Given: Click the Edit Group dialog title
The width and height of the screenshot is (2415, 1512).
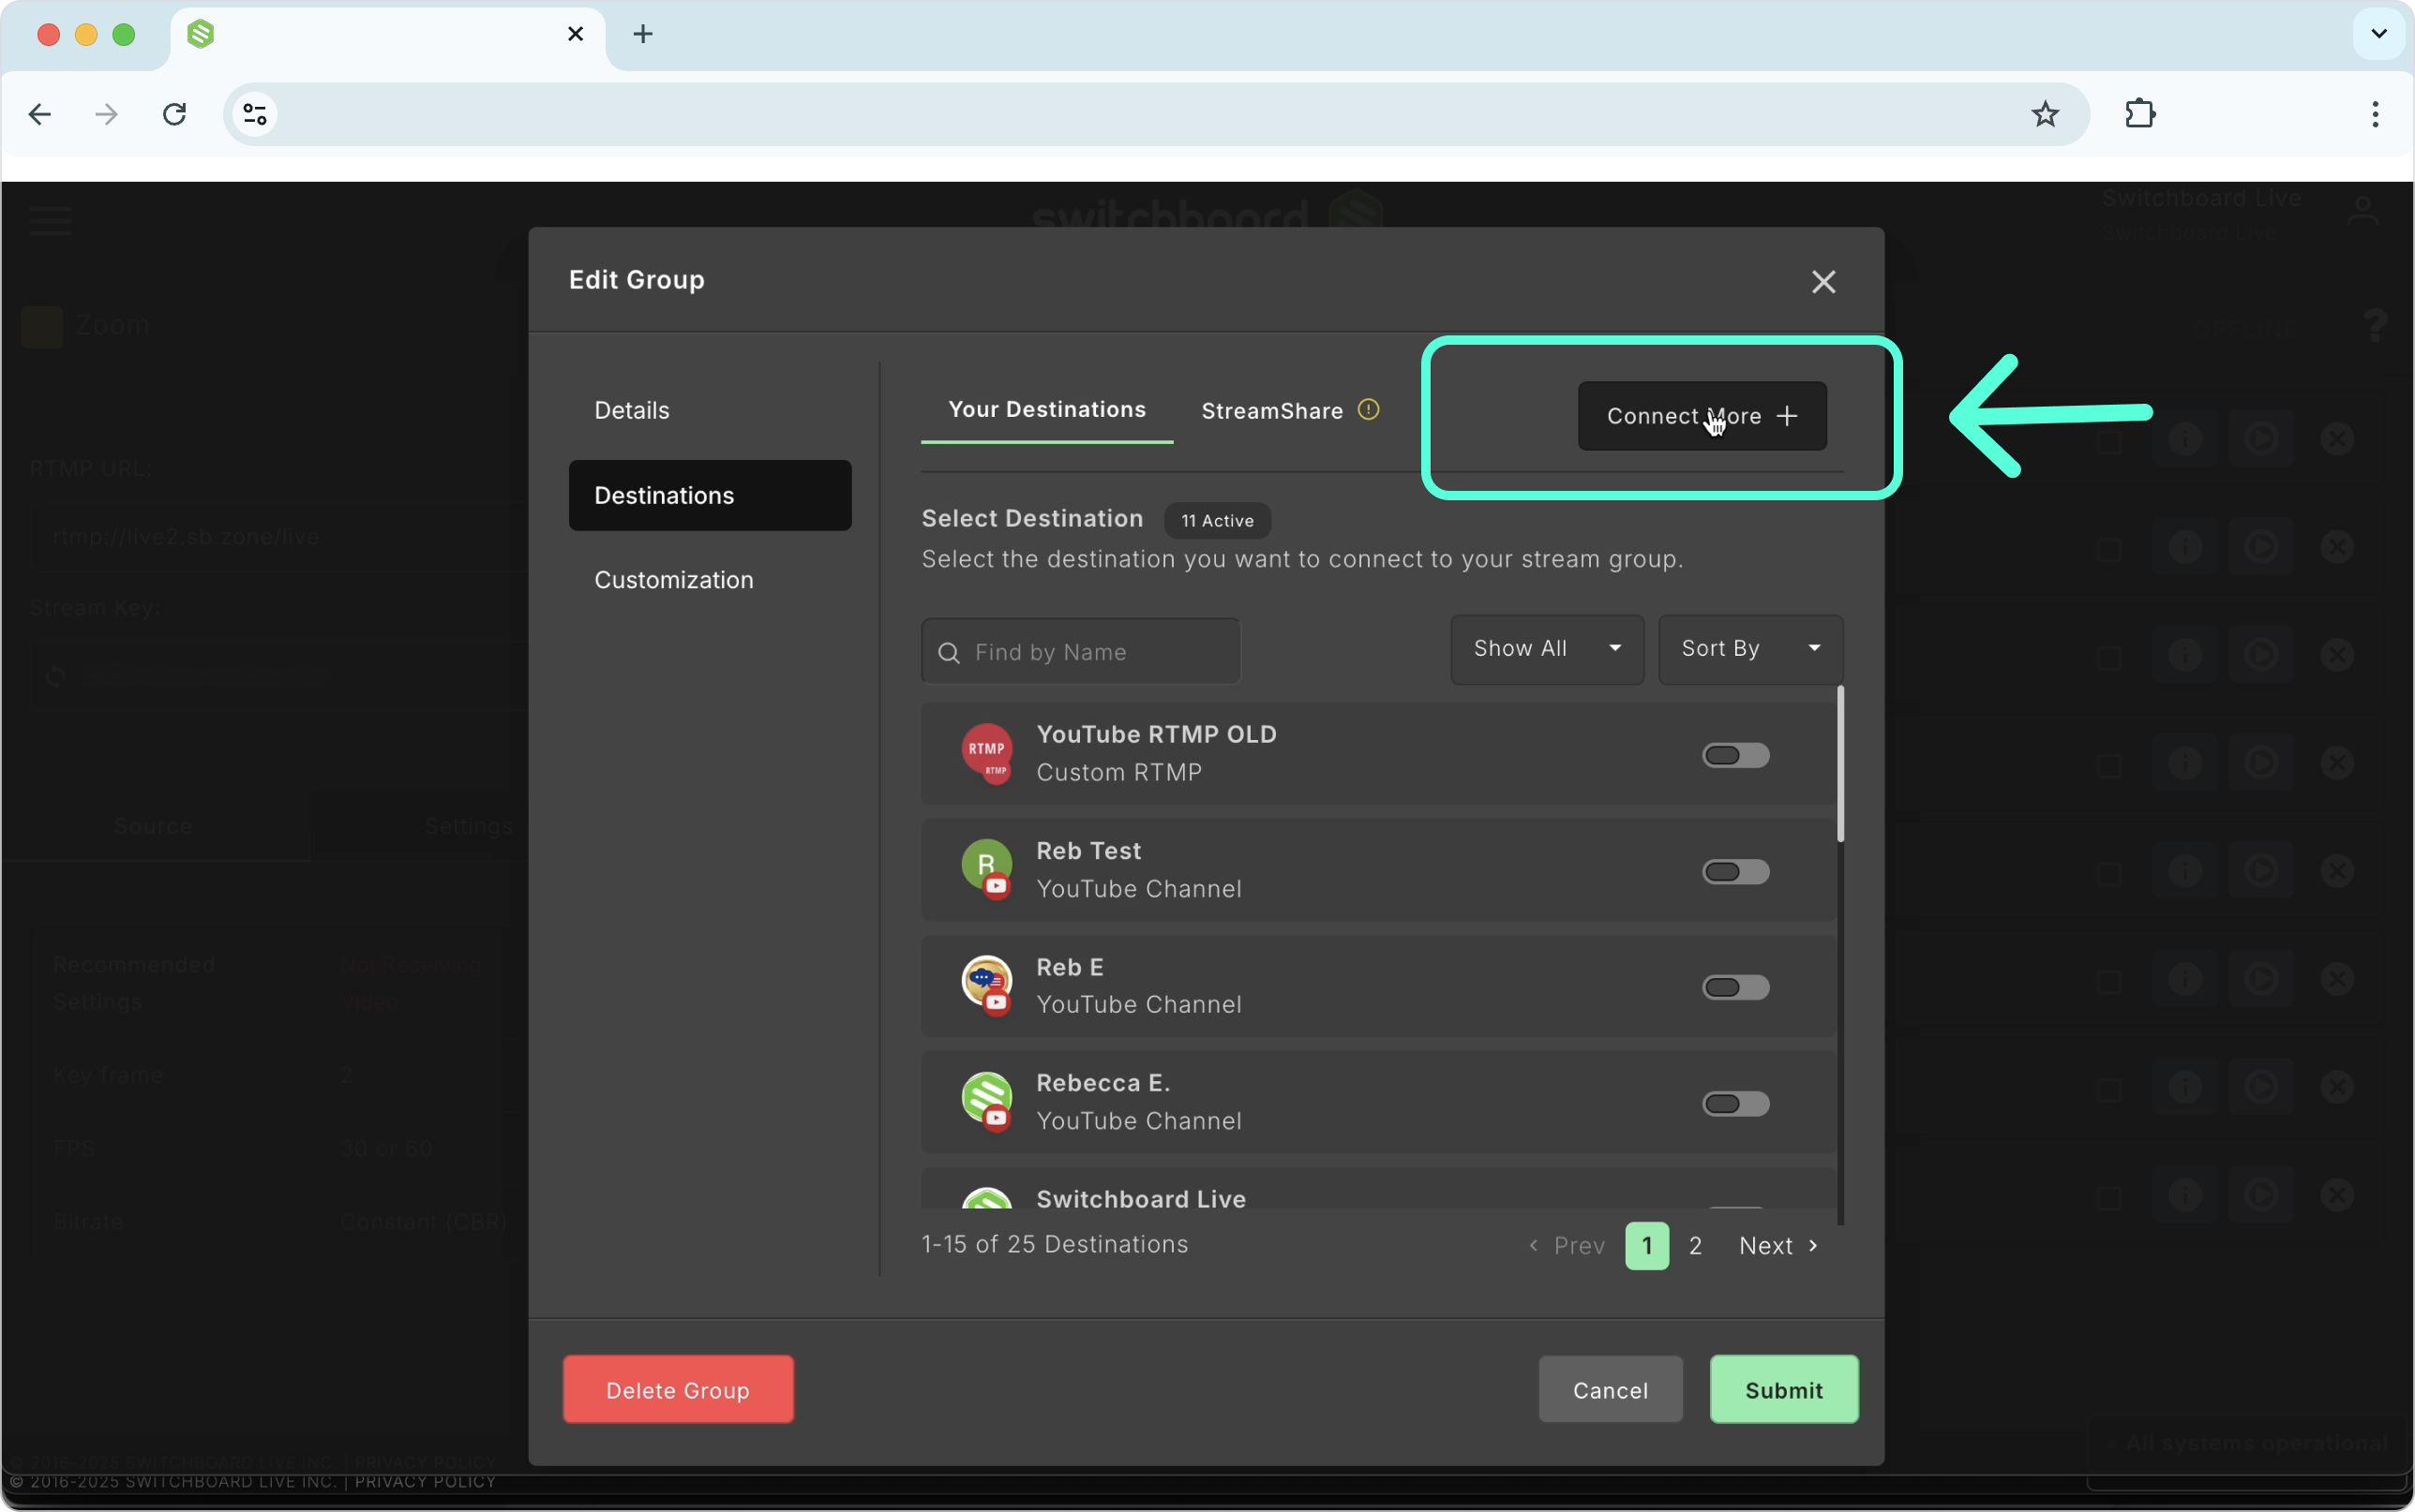Looking at the screenshot, I should (637, 280).
